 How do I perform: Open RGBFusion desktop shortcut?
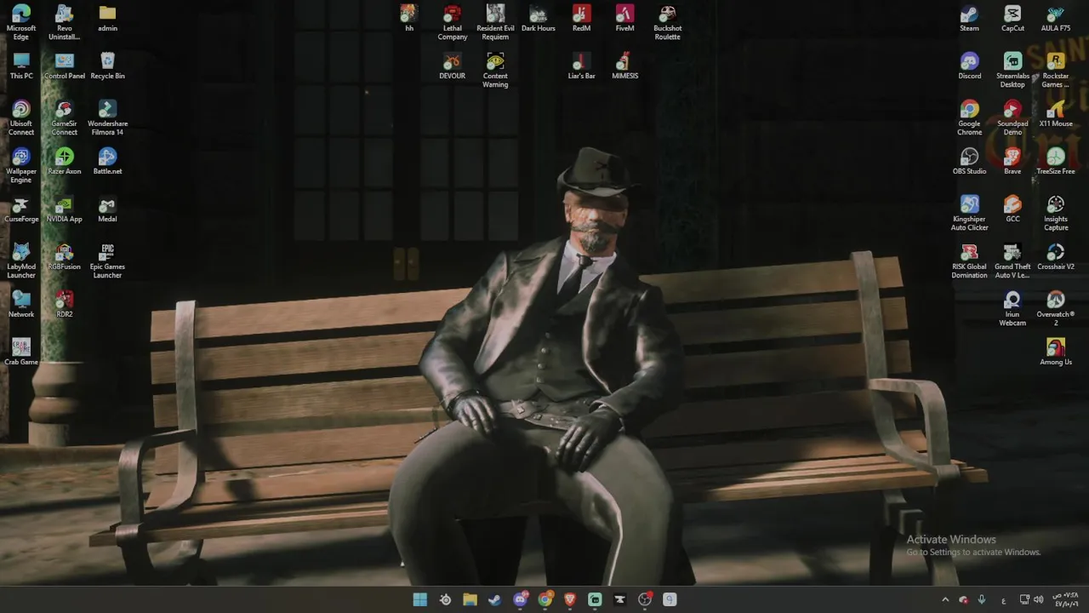coord(65,256)
